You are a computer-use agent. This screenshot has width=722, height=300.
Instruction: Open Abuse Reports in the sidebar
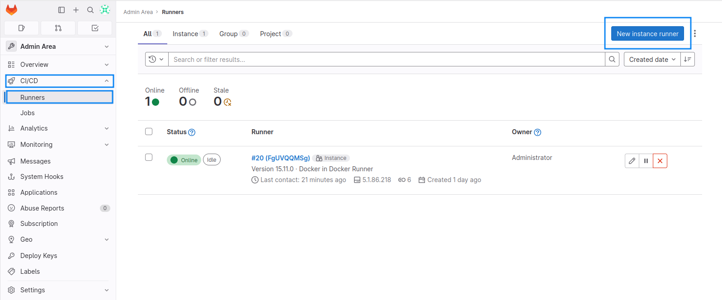click(x=58, y=208)
